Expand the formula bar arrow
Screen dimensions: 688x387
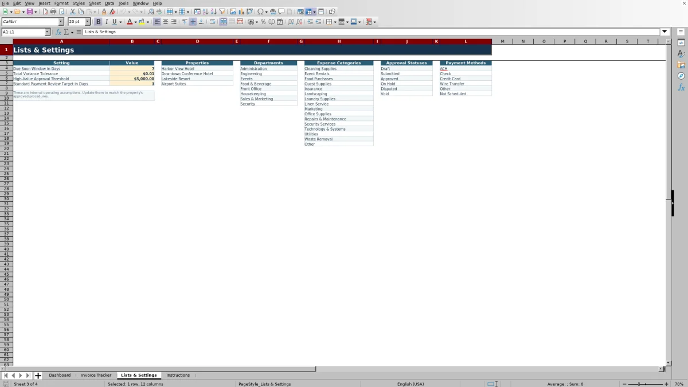pyautogui.click(x=665, y=32)
